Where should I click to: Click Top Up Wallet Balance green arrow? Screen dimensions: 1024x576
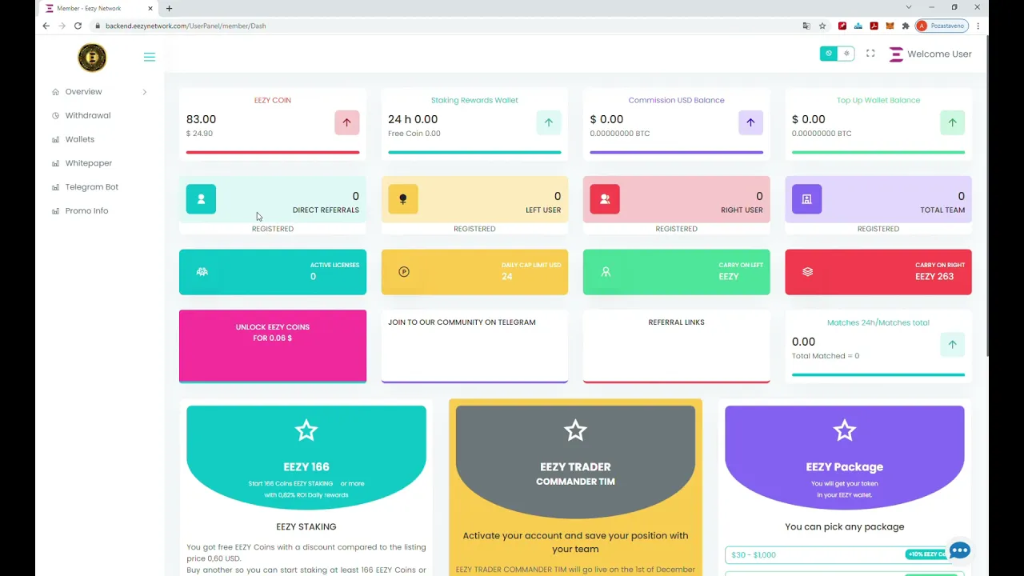[952, 122]
